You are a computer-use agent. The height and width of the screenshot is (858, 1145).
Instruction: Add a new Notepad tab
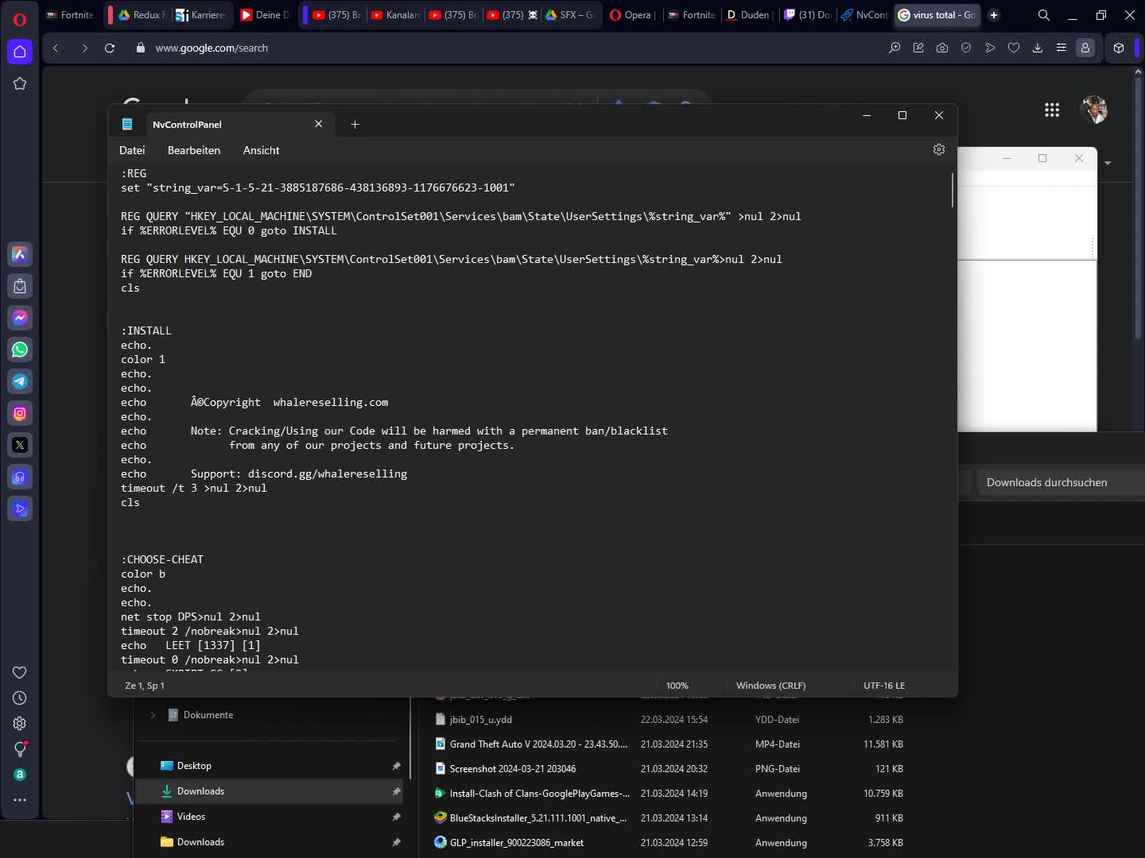[355, 124]
